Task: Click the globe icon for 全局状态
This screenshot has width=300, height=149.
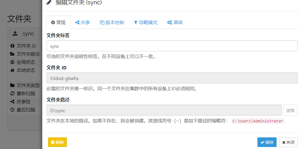Action: 12,62
